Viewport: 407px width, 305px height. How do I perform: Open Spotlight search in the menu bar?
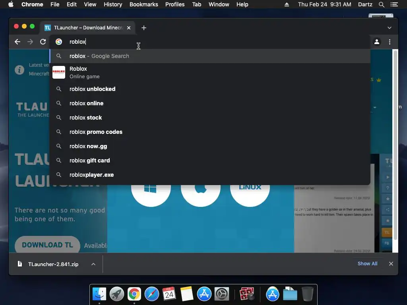[x=381, y=4]
